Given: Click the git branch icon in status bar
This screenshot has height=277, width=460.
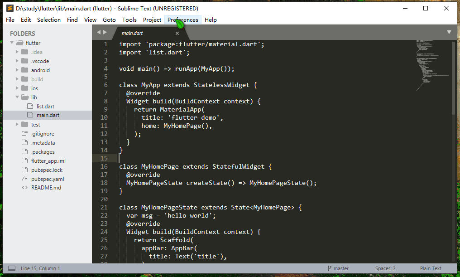Looking at the screenshot, I should coord(330,268).
